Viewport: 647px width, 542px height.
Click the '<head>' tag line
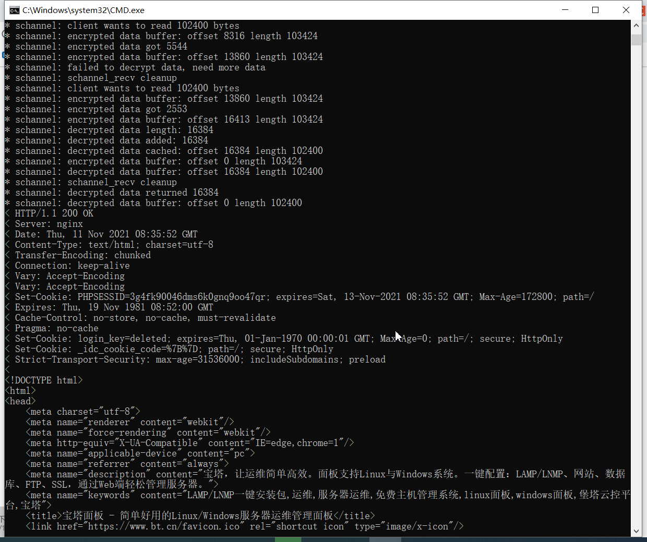click(x=20, y=401)
